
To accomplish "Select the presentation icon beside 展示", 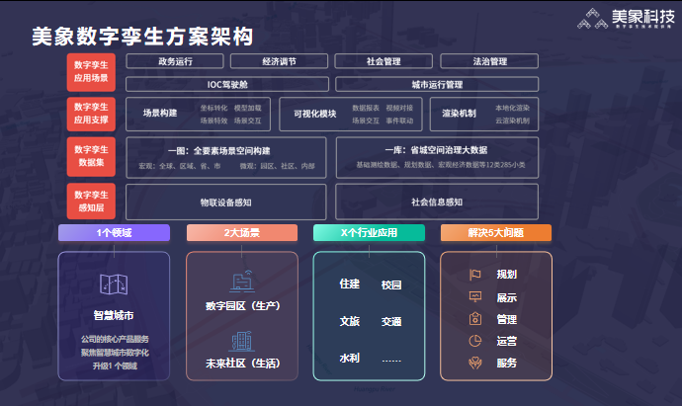I will pos(474,296).
